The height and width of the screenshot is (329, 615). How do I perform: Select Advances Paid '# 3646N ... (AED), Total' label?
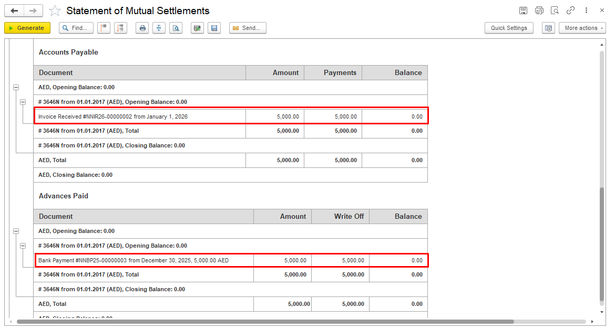tap(89, 274)
